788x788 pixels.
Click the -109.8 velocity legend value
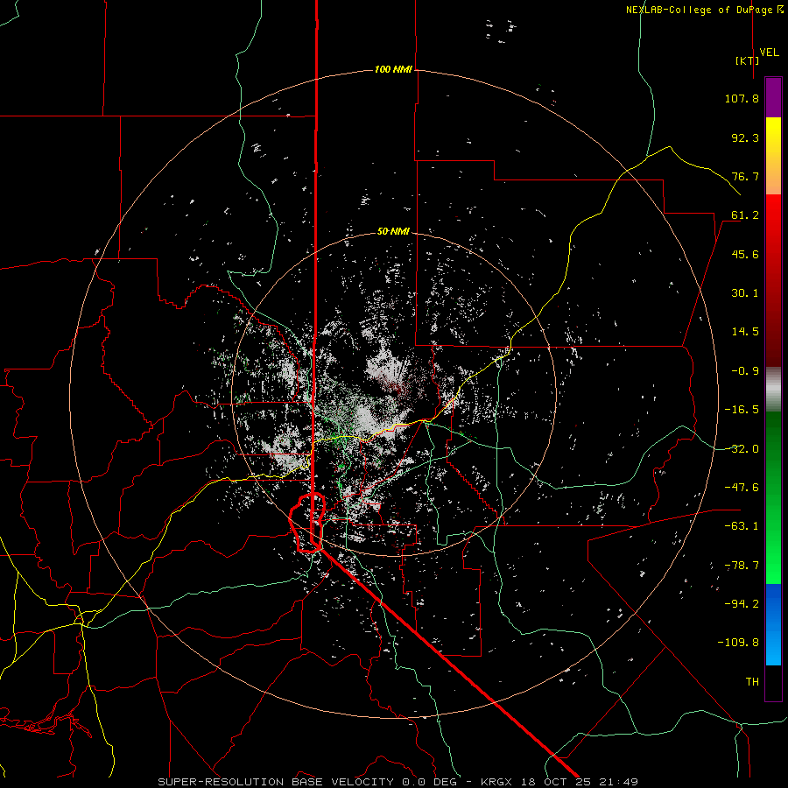(x=738, y=643)
